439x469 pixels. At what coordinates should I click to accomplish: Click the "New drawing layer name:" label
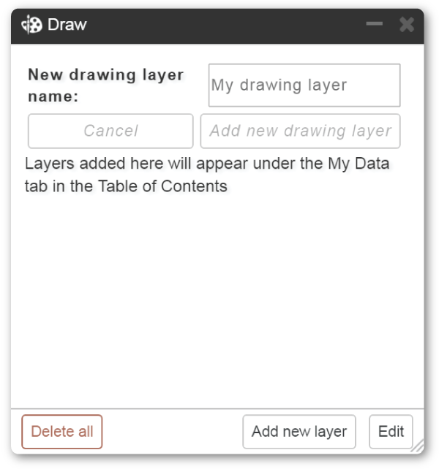click(x=105, y=85)
